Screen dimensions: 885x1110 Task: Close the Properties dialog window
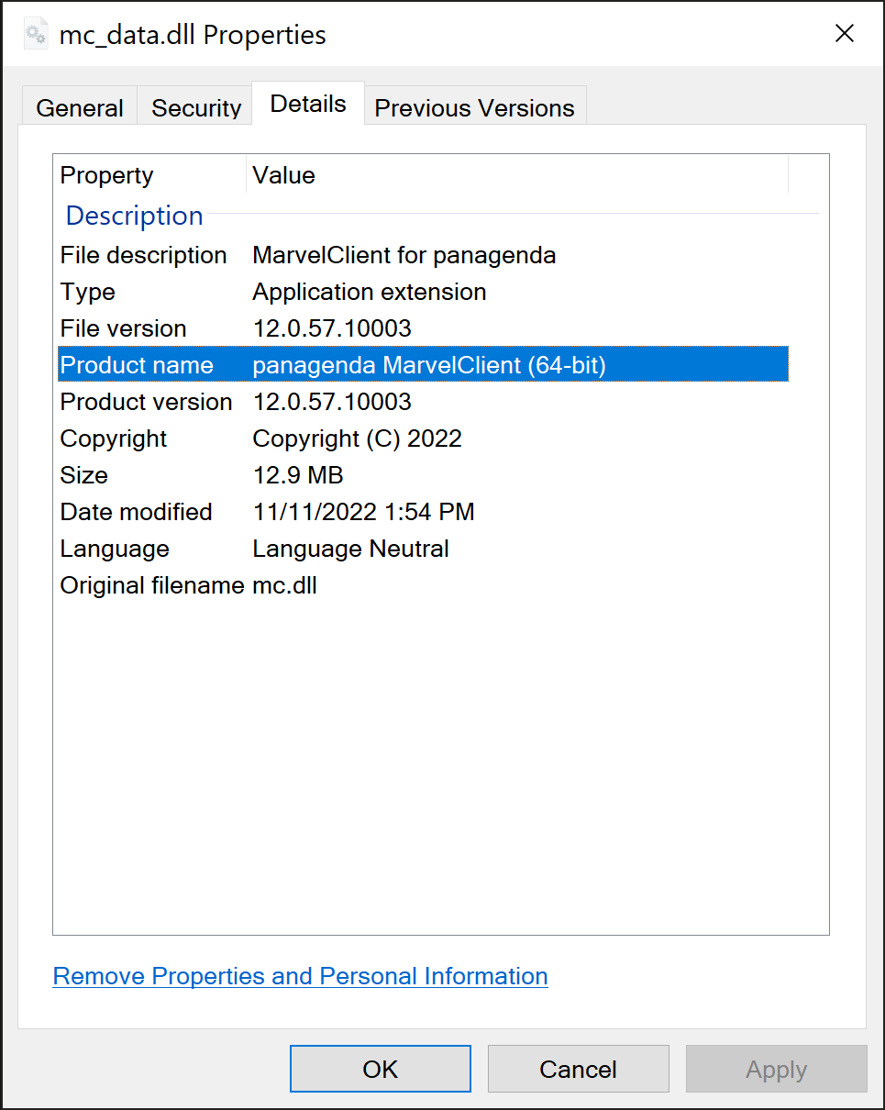coord(844,34)
